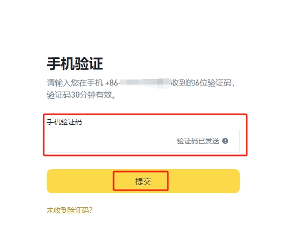Click the blurred phone number after +86
This screenshot has height=243, width=291.
(145, 83)
